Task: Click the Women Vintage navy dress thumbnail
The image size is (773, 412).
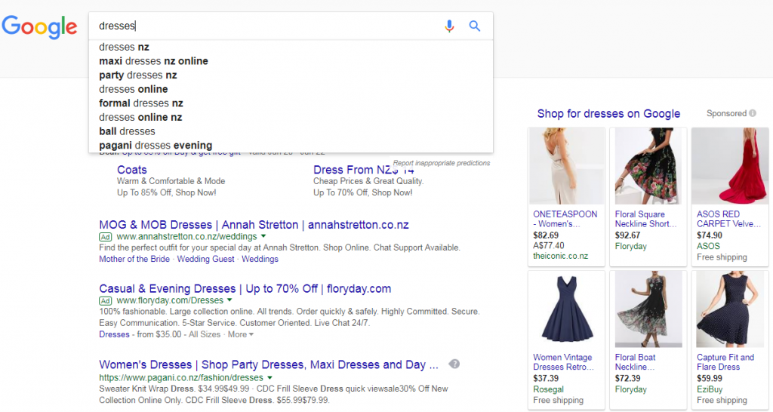Action: coord(566,309)
